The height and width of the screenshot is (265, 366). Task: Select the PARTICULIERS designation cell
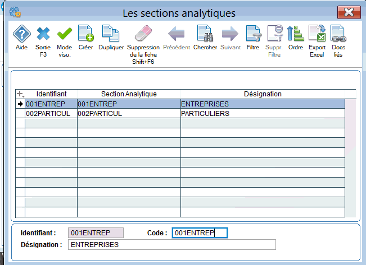click(x=263, y=114)
